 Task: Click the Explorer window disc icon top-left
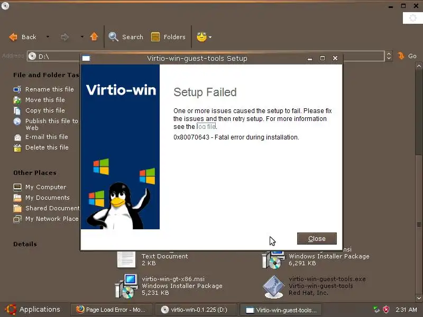click(x=5, y=6)
